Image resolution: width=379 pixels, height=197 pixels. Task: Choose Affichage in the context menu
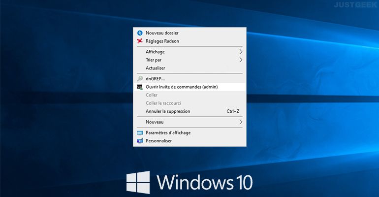point(189,52)
